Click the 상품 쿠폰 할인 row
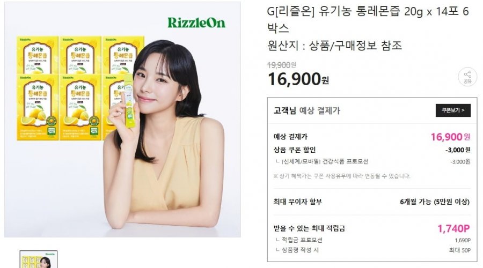The image size is (483, 268). [372, 150]
